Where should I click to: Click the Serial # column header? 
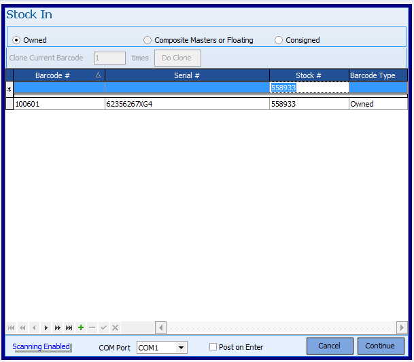[x=187, y=75]
